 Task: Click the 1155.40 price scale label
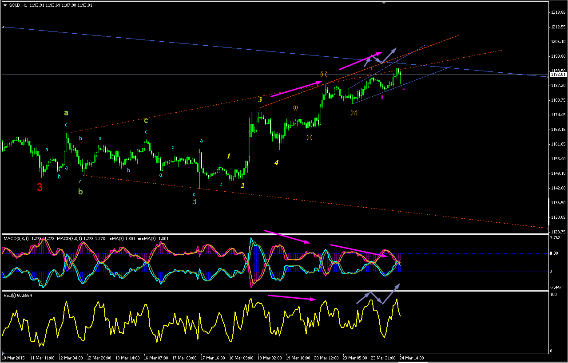coord(558,158)
